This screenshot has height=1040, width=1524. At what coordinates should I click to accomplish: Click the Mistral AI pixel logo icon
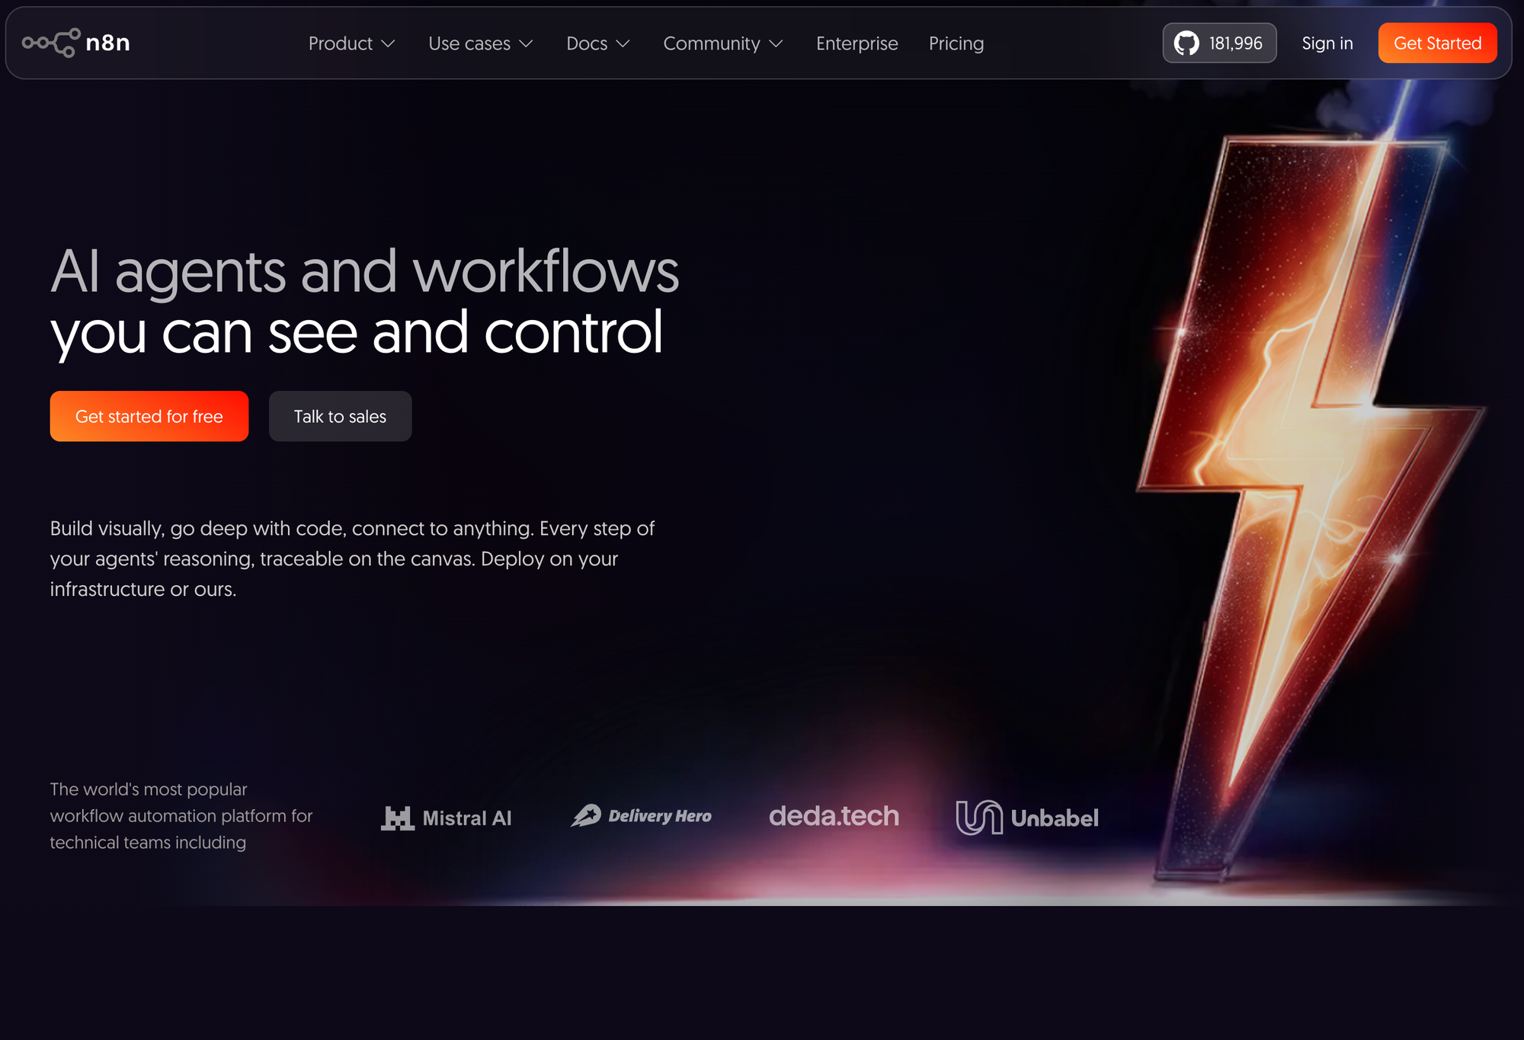tap(397, 818)
